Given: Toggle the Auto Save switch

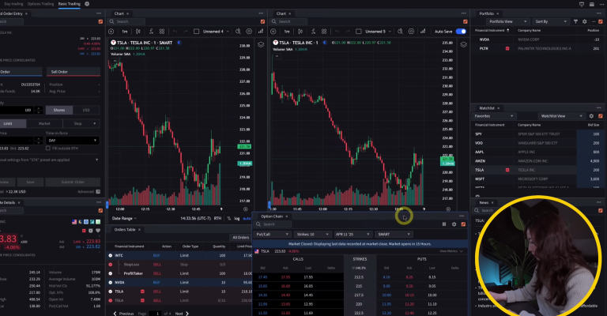Looking at the screenshot, I should point(462,31).
